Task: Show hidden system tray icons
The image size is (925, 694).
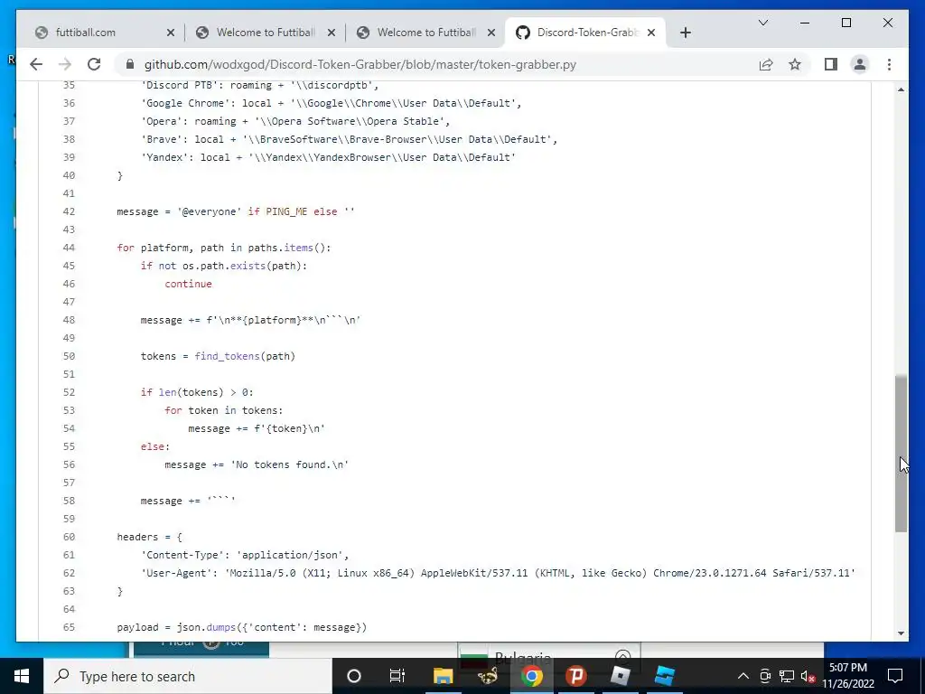Action: tap(743, 676)
